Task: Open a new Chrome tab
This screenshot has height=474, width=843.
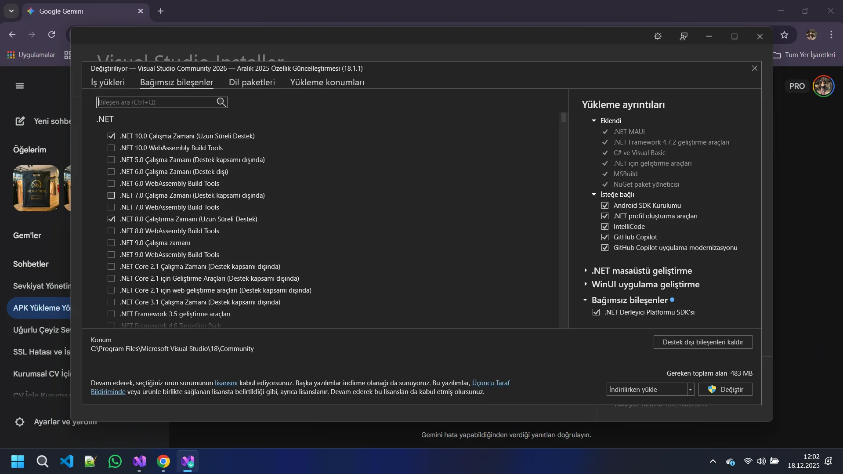Action: point(161,11)
